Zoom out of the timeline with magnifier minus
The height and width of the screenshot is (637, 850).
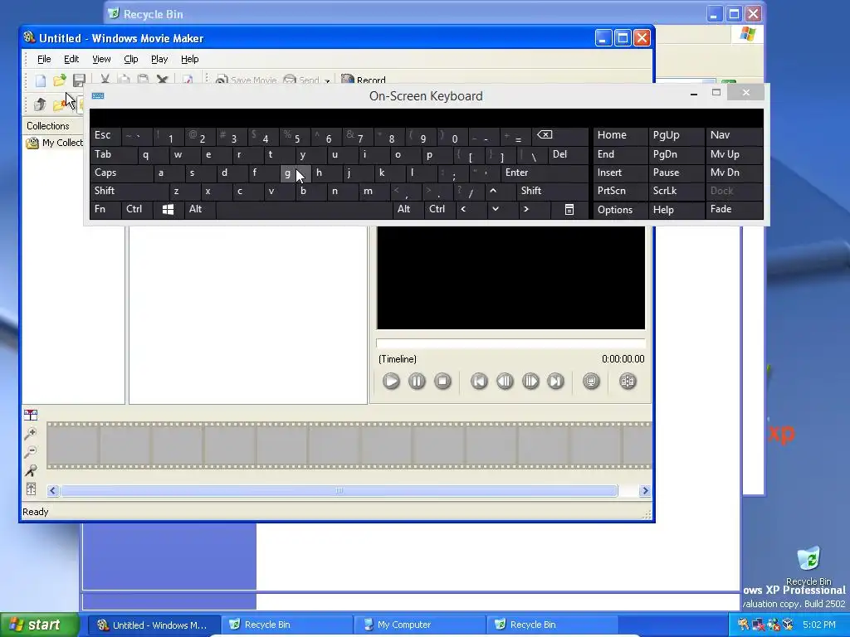tap(31, 452)
